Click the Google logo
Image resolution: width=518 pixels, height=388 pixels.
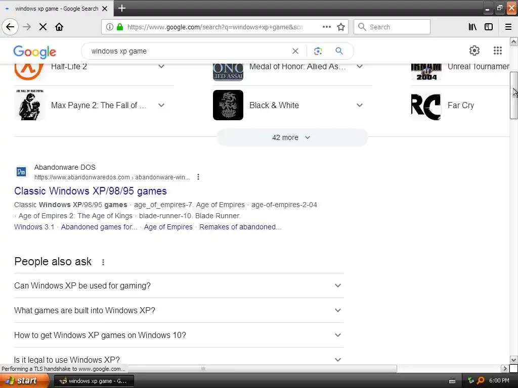[35, 52]
